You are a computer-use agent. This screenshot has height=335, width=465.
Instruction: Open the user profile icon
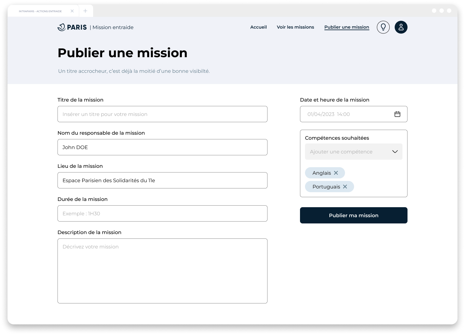[x=401, y=27]
